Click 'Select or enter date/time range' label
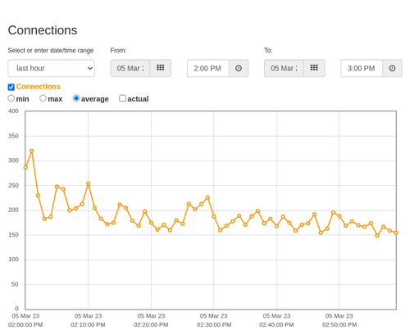Viewport: 410px width, 330px height. [x=51, y=51]
